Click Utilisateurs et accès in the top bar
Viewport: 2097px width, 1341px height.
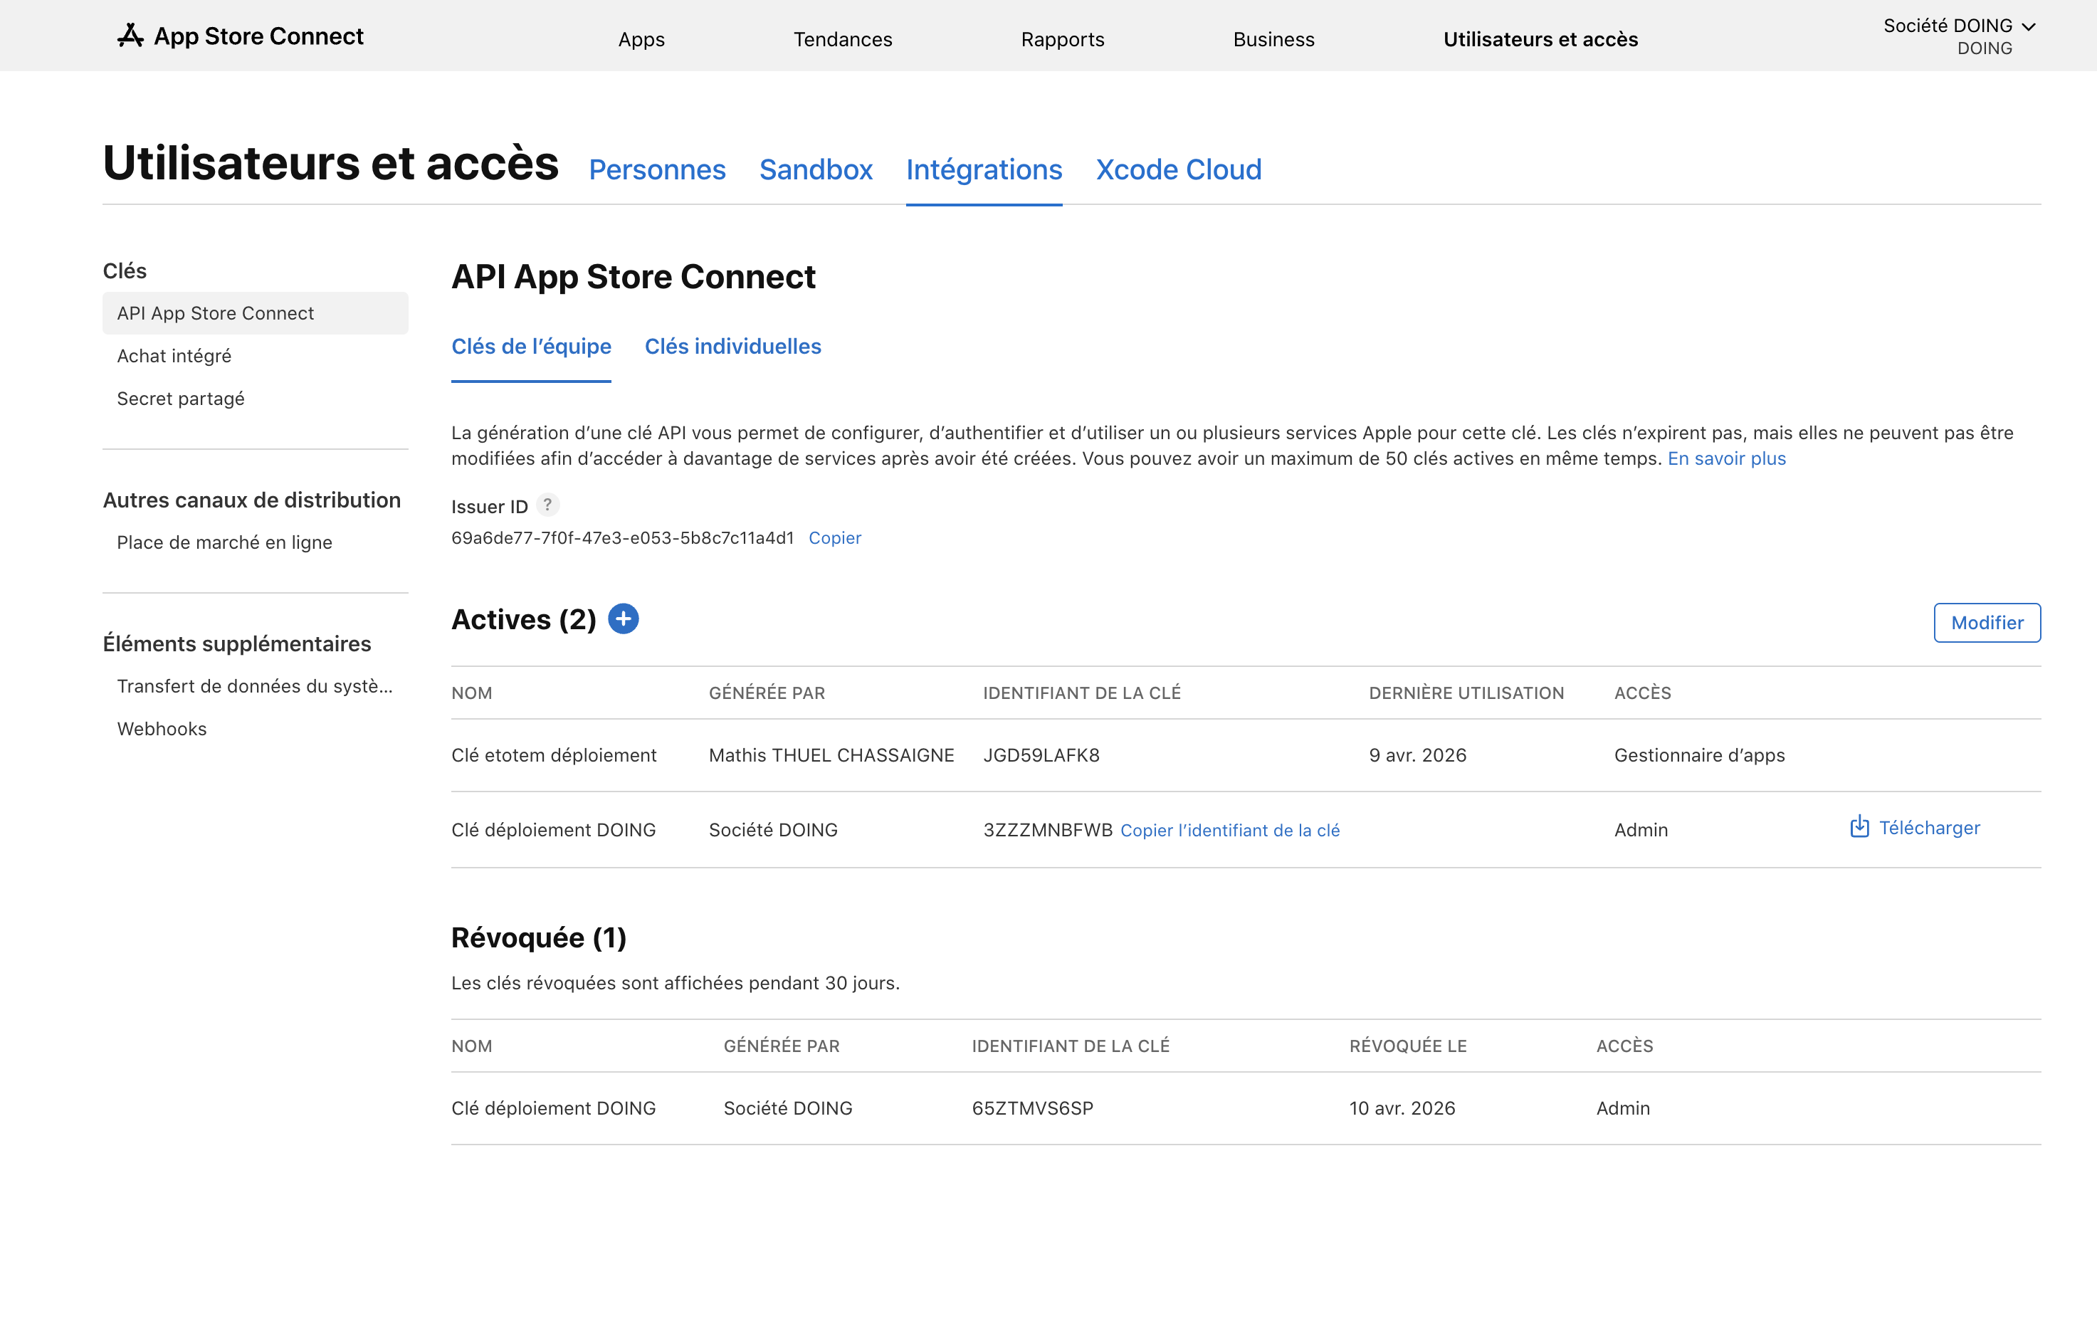click(1540, 39)
